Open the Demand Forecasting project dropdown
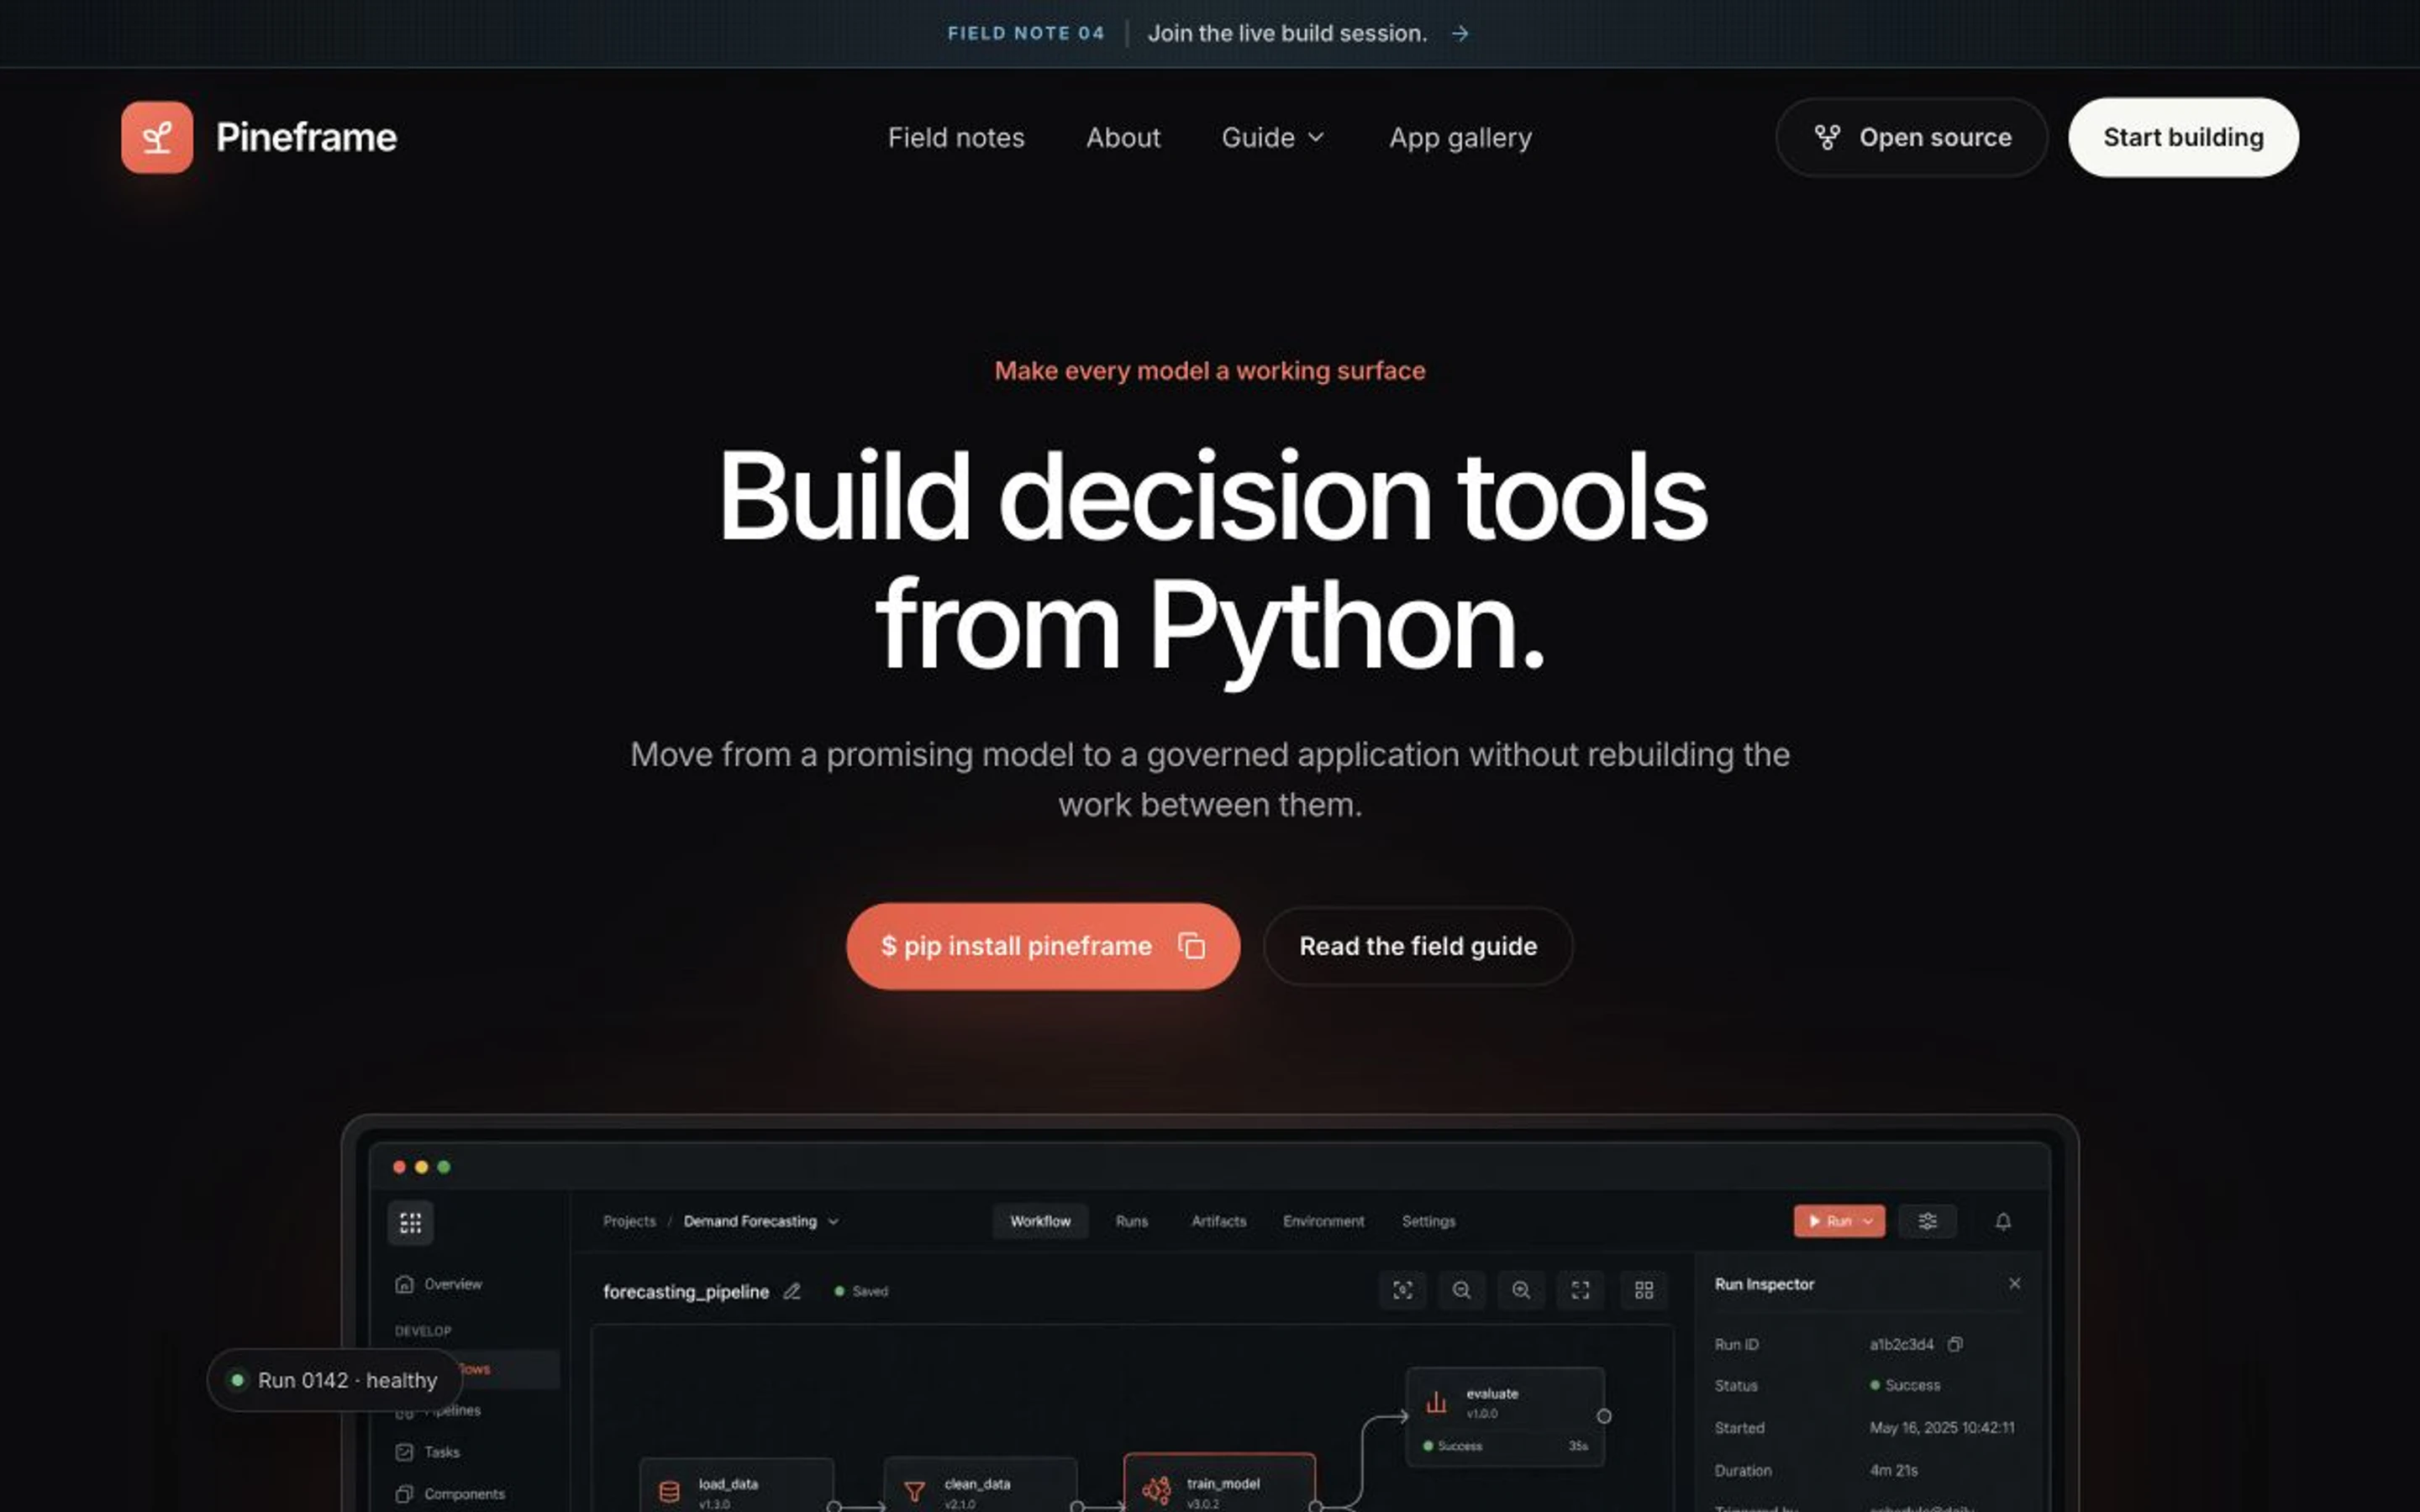Screen dimensions: 2420x1512 (x=761, y=1221)
